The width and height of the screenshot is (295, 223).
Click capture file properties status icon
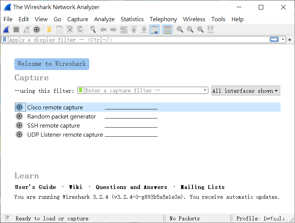point(7,218)
